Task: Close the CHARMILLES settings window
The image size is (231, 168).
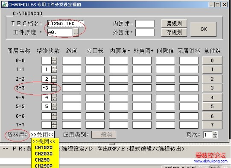Action: (225, 5)
